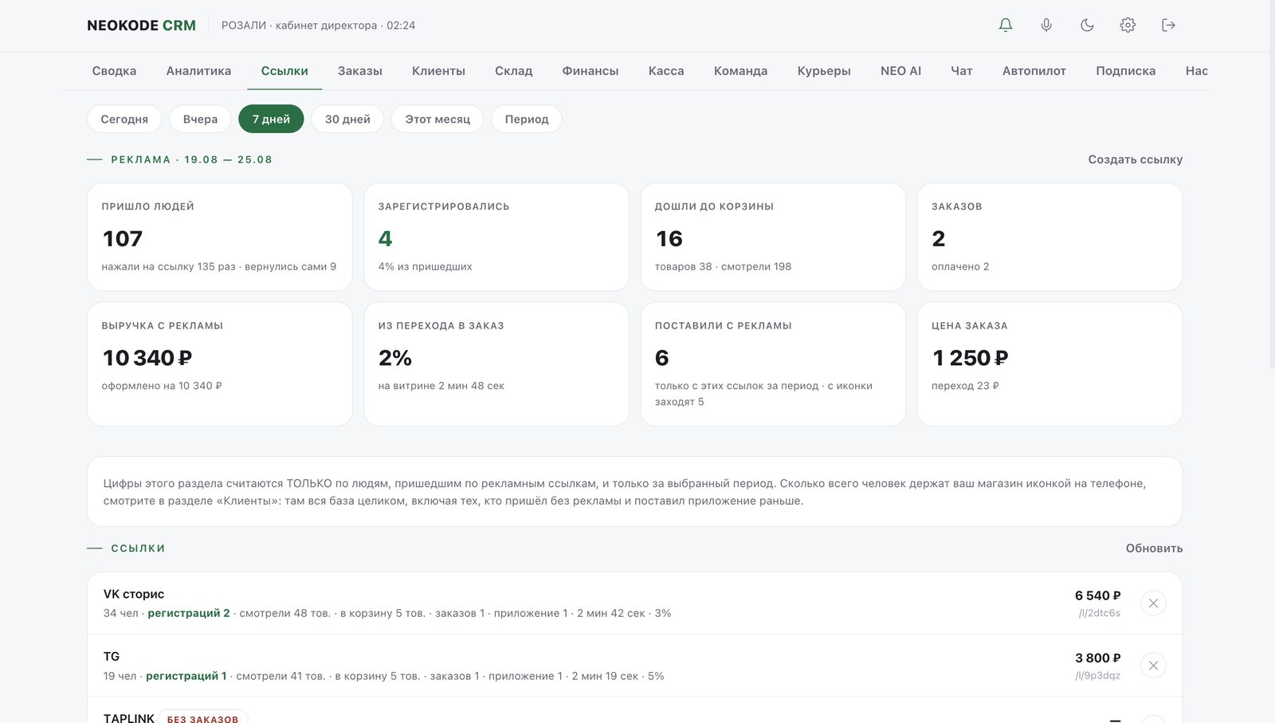Click the info note about Цифры этого раздела
This screenshot has height=723, width=1275.
634,492
